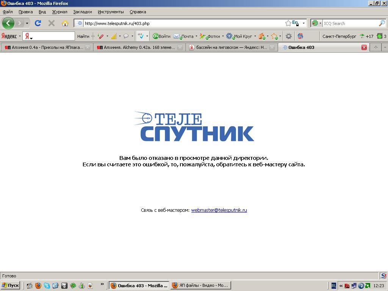Image resolution: width=388 pixels, height=291 pixels.
Task: Close the бассейн на лиговском tab
Action: coord(272,47)
